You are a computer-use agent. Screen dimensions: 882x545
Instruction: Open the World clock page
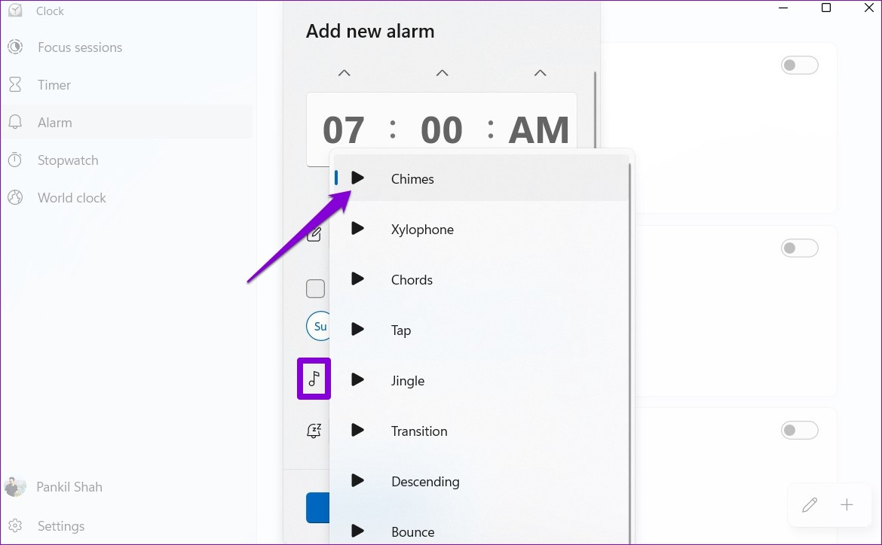pyautogui.click(x=72, y=198)
